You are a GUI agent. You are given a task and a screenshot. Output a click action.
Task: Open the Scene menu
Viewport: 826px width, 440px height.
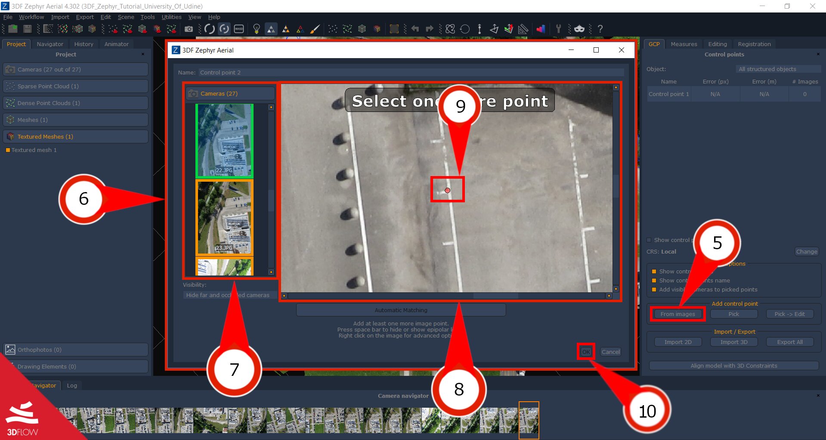[x=126, y=17]
